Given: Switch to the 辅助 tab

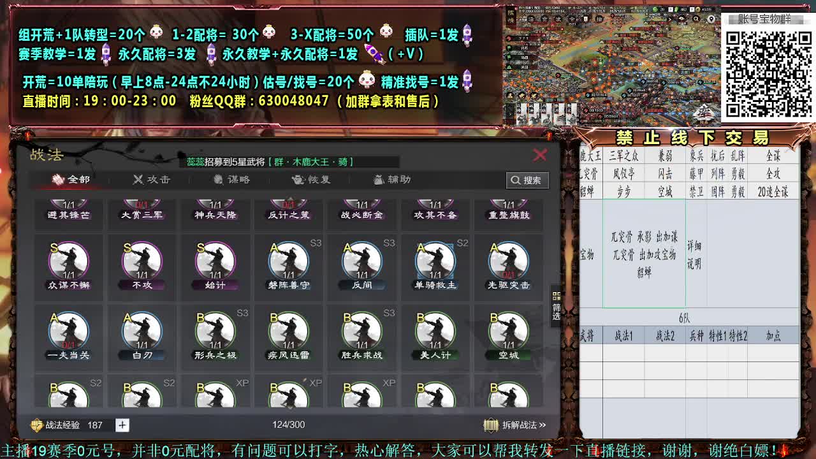Looking at the screenshot, I should pyautogui.click(x=391, y=180).
